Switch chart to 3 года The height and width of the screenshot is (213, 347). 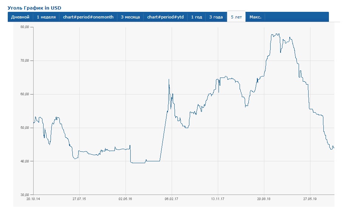[216, 17]
